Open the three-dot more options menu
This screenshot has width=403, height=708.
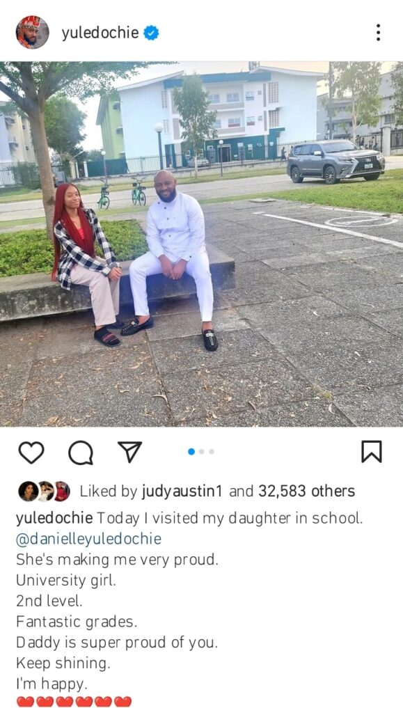click(378, 33)
